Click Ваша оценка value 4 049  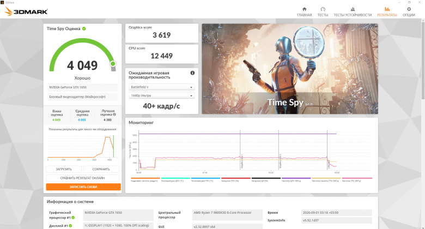coord(56,119)
